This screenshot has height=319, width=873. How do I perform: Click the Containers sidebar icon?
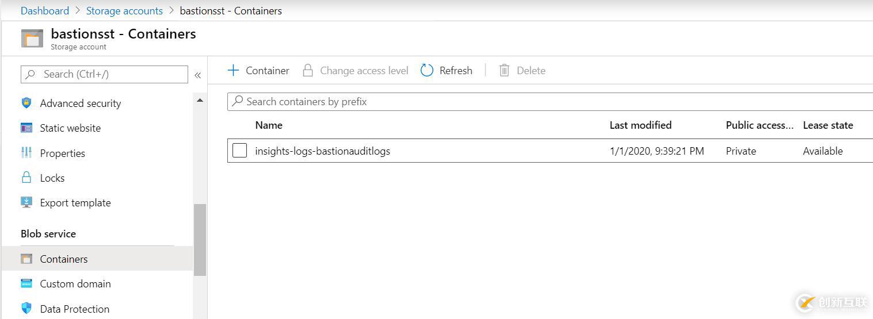point(26,259)
